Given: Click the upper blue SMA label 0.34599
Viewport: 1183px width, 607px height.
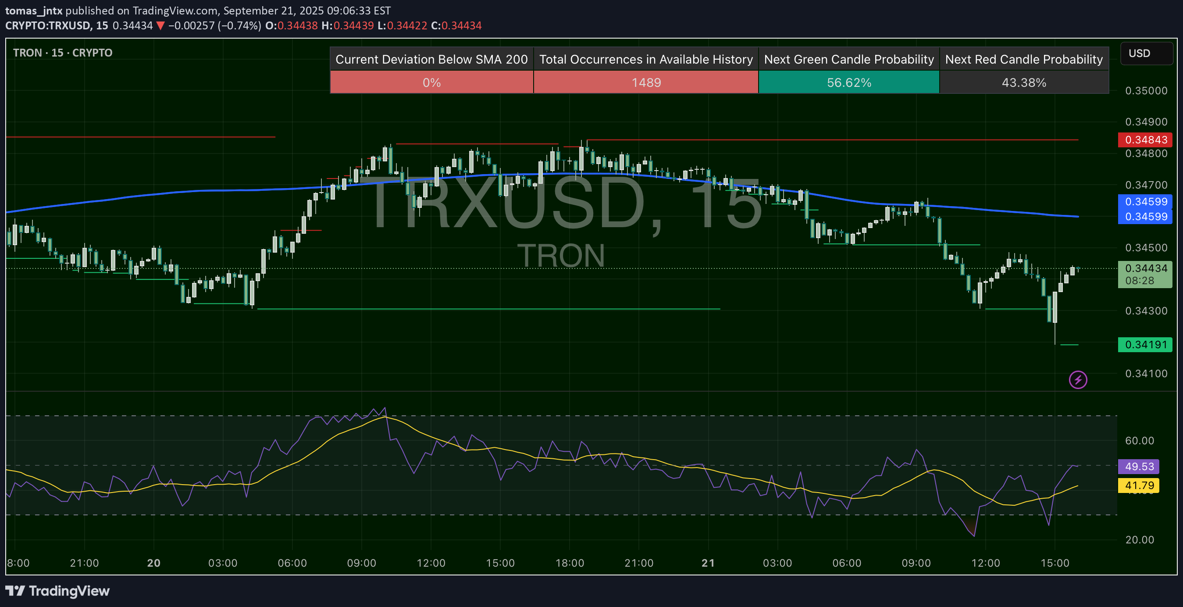Looking at the screenshot, I should point(1145,201).
